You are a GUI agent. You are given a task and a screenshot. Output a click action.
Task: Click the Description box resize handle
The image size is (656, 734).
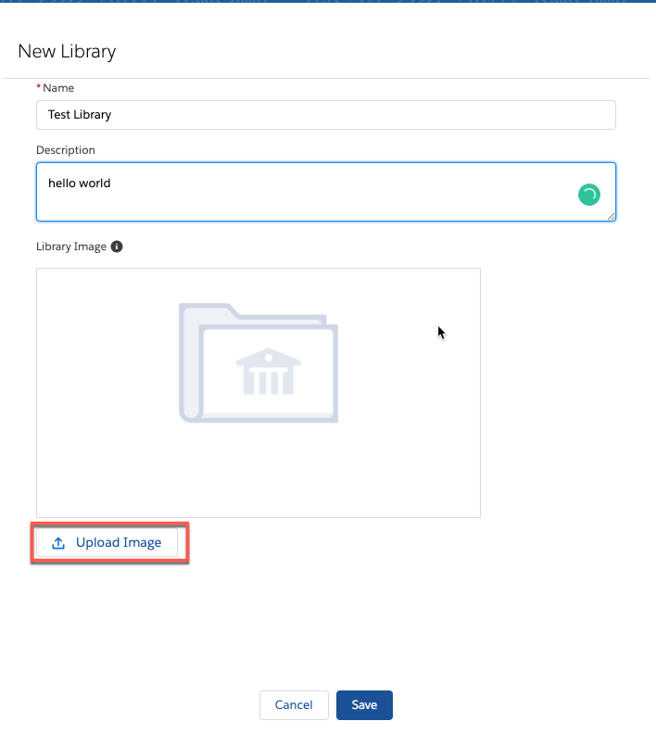click(x=611, y=216)
